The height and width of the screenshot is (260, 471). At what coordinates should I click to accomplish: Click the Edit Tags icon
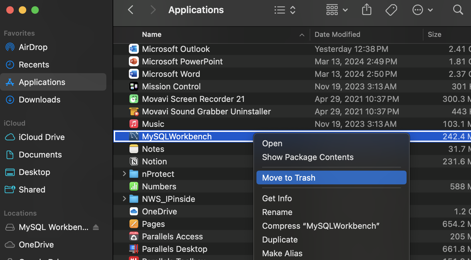[x=391, y=10]
